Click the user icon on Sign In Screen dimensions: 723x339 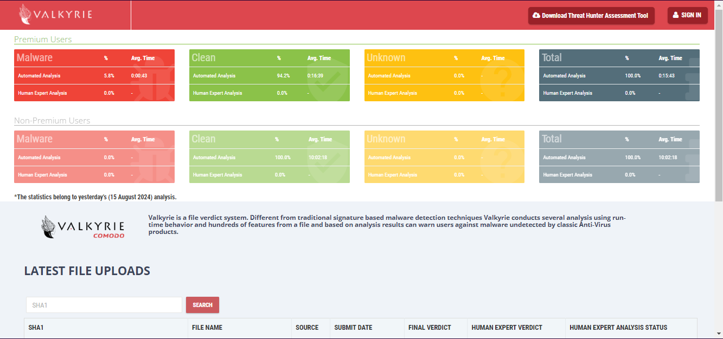coord(676,15)
